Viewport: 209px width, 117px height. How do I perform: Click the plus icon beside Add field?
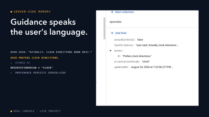click(112, 33)
